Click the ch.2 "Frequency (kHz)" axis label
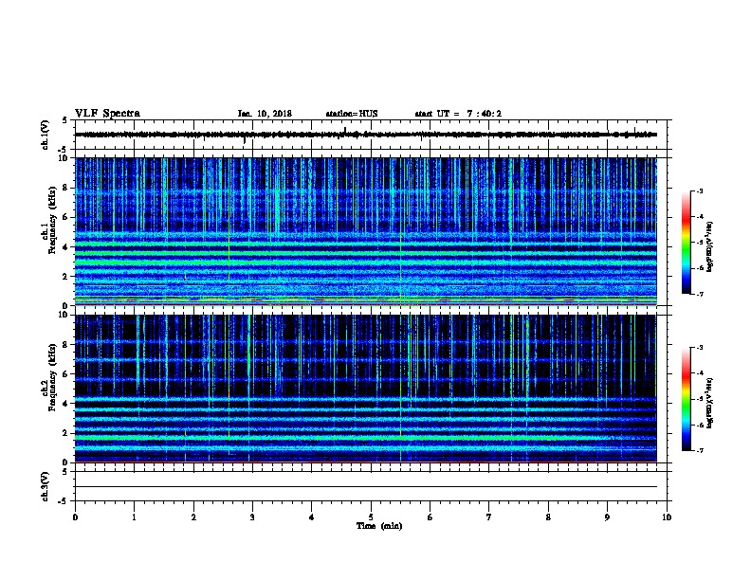Image resolution: width=751 pixels, height=580 pixels. click(52, 377)
